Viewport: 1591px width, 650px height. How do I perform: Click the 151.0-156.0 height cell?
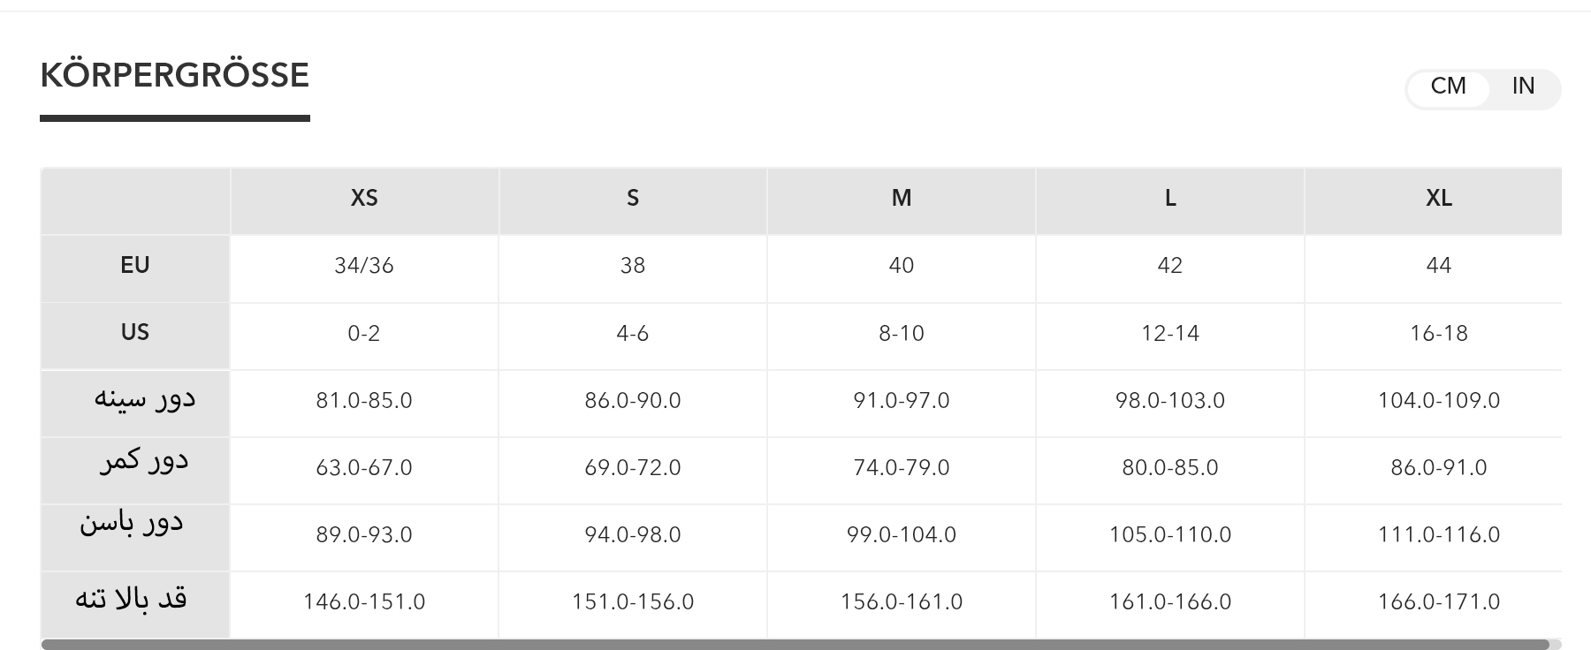(x=633, y=602)
